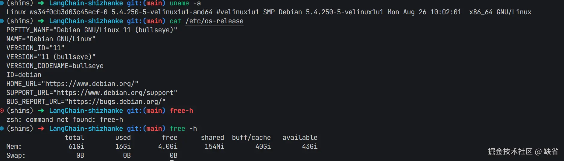Click the 154Mi shared memory value
This screenshot has width=564, height=161.
click(214, 146)
